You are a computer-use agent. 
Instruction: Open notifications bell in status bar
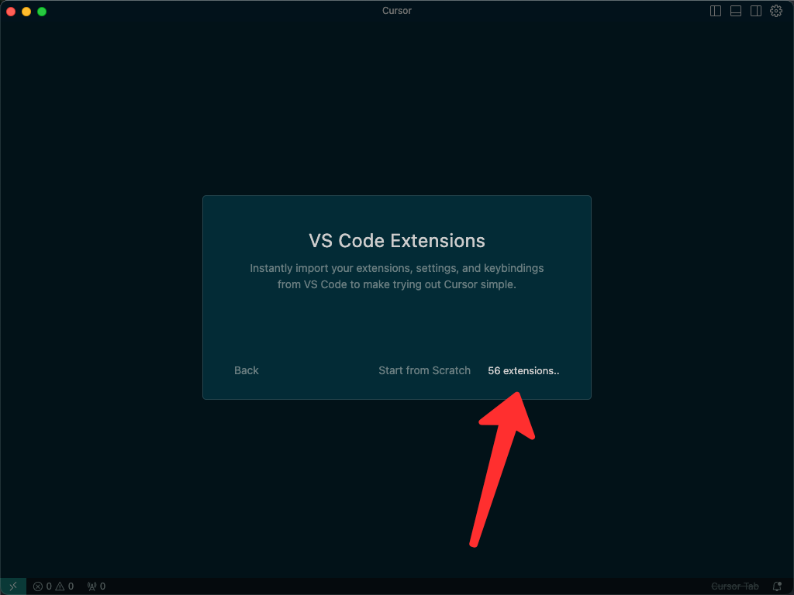(x=777, y=586)
